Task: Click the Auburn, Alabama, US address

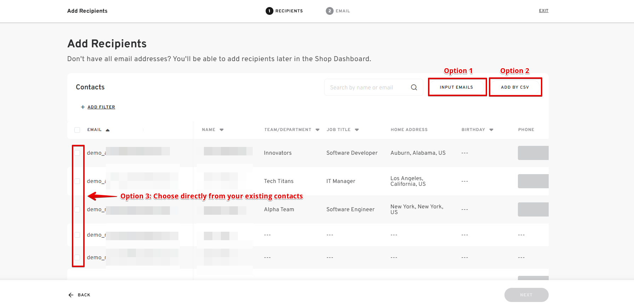Action: point(418,153)
